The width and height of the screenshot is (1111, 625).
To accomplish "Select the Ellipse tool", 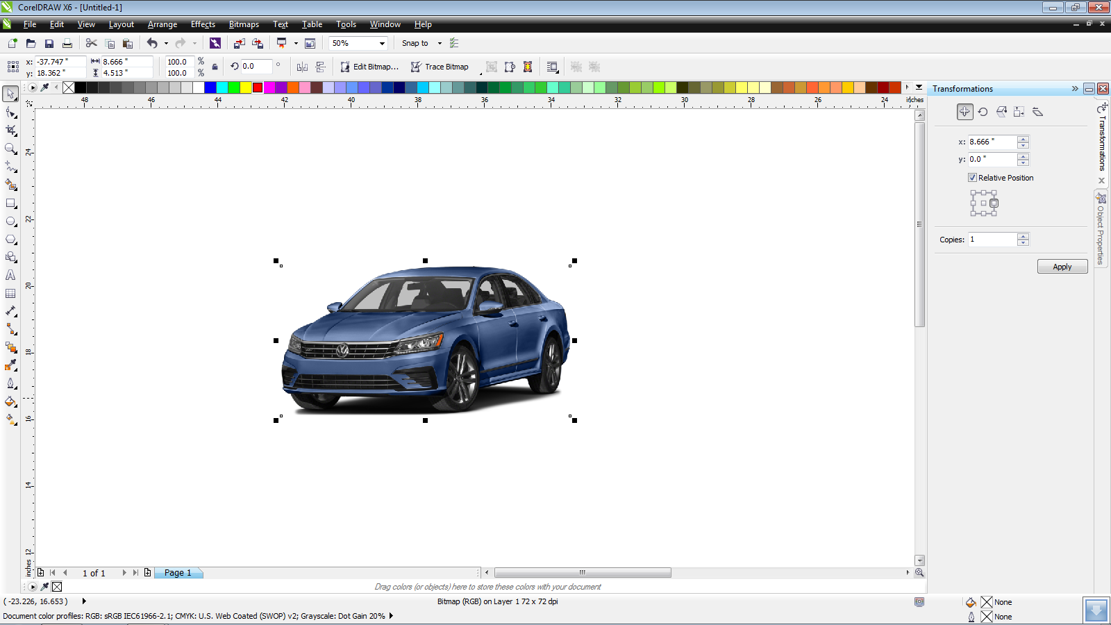I will pyautogui.click(x=10, y=221).
